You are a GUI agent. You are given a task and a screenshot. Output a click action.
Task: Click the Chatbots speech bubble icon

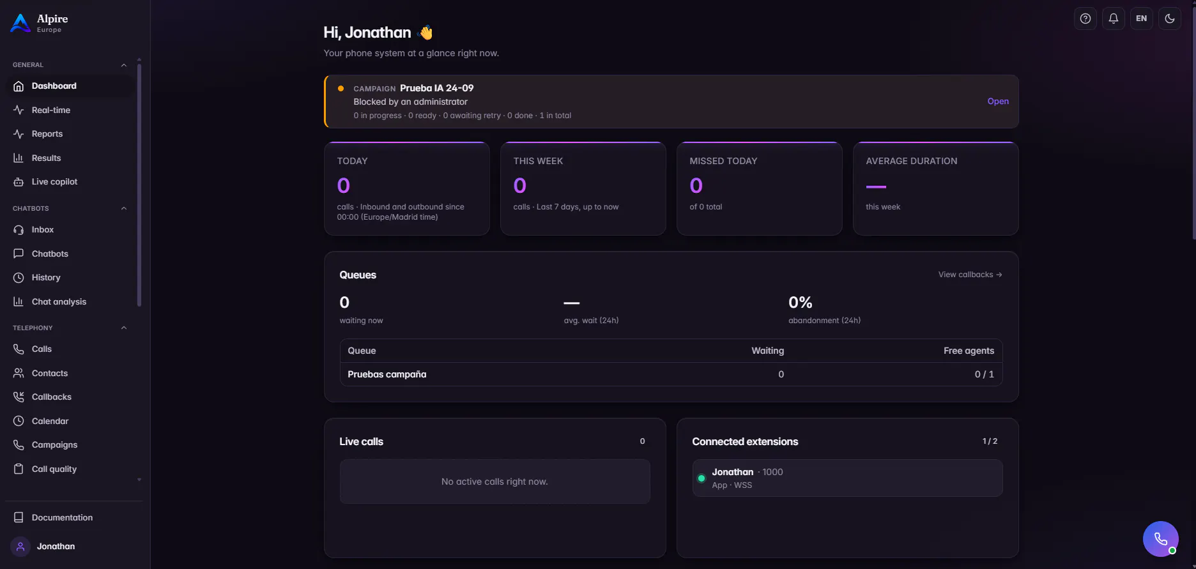(19, 254)
